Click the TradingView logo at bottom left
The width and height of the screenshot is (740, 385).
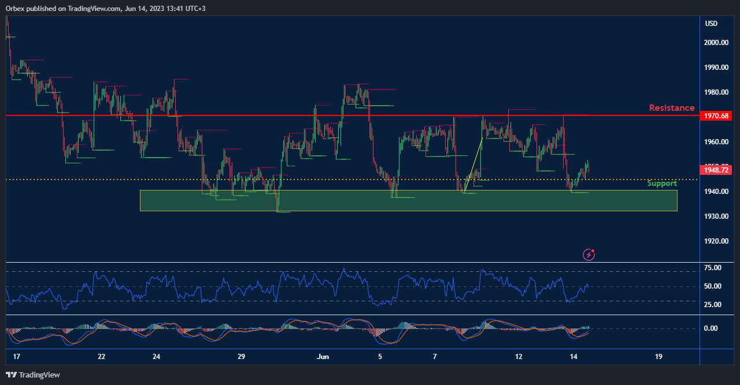point(33,375)
